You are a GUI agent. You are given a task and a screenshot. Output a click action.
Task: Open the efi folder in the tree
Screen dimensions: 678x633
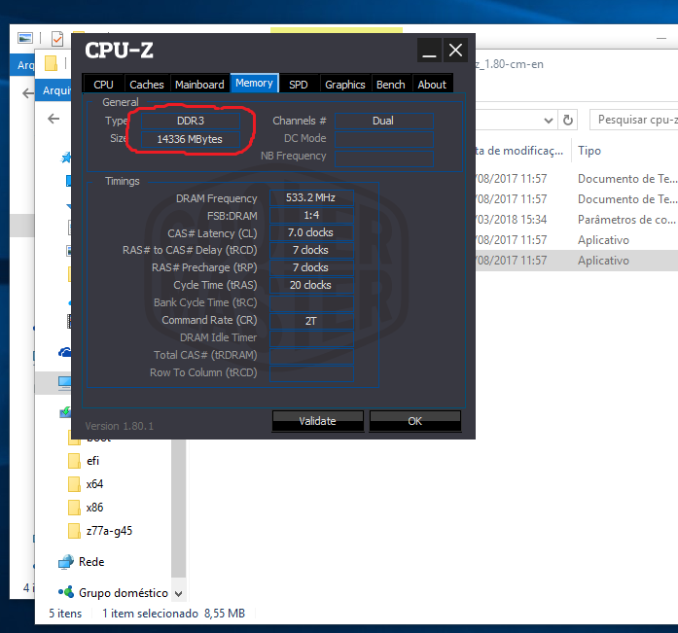click(93, 461)
